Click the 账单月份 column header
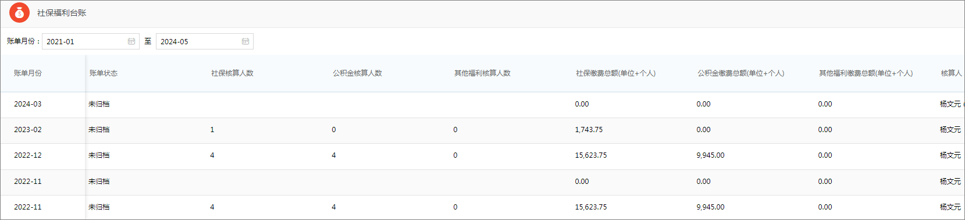 click(28, 73)
